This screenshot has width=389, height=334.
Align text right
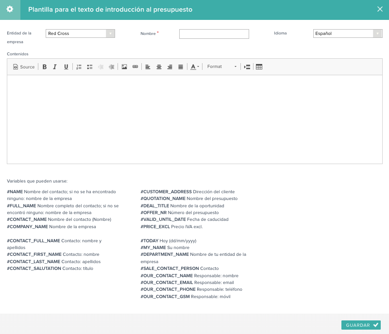coord(169,67)
